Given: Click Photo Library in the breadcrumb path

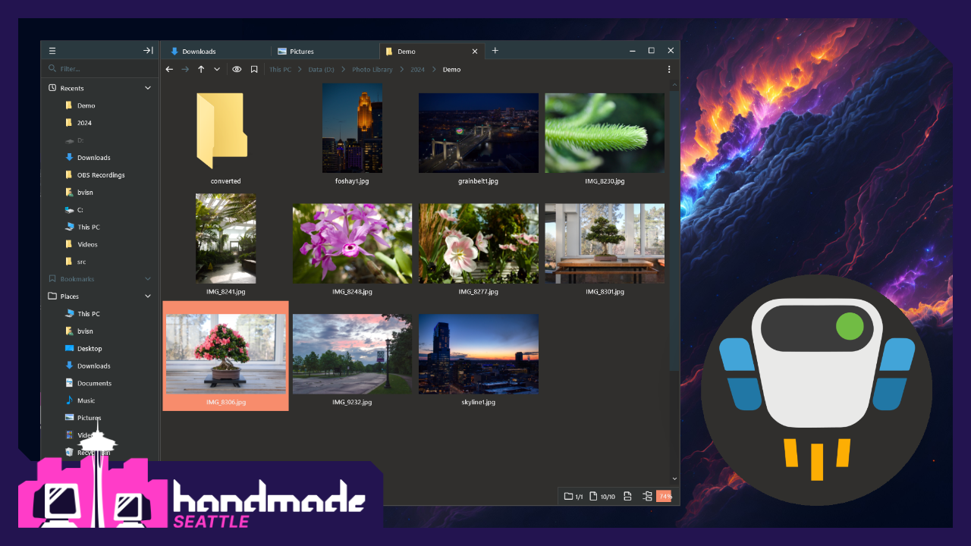Looking at the screenshot, I should pos(372,70).
